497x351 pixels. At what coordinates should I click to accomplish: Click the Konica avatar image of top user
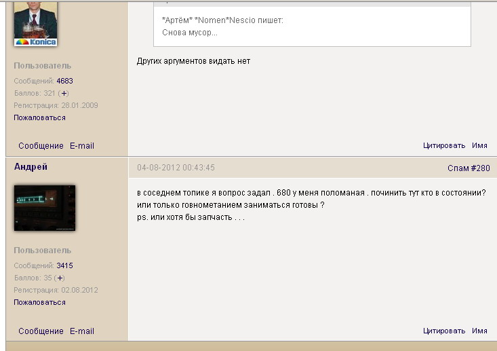pyautogui.click(x=36, y=23)
